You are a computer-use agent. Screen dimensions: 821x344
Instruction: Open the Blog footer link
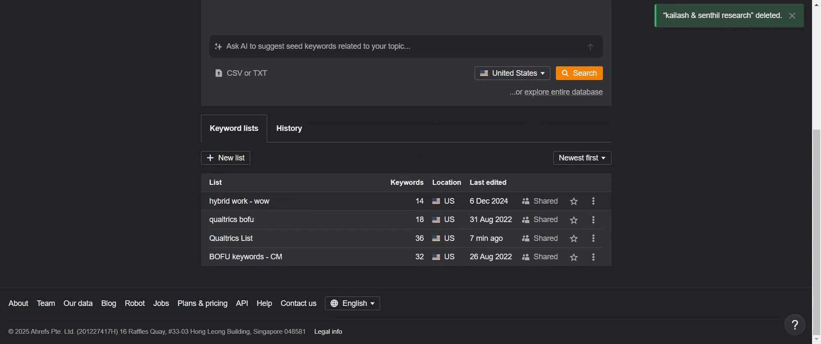[x=109, y=303]
